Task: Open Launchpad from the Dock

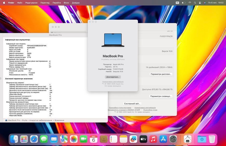Action: 24,139
